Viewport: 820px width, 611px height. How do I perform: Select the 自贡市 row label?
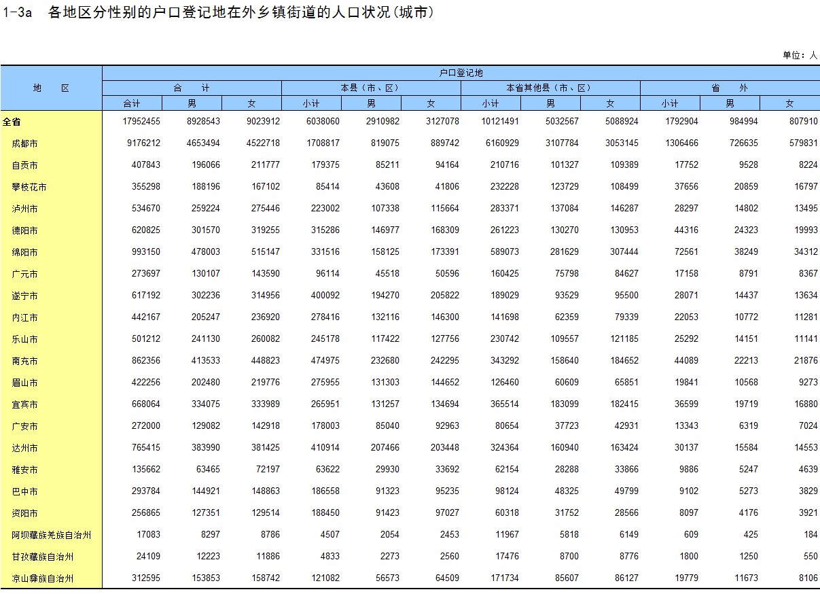pos(24,166)
